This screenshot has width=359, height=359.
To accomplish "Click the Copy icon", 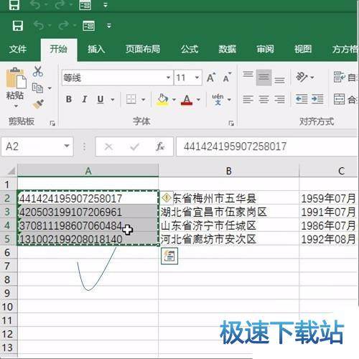I will point(37,88).
